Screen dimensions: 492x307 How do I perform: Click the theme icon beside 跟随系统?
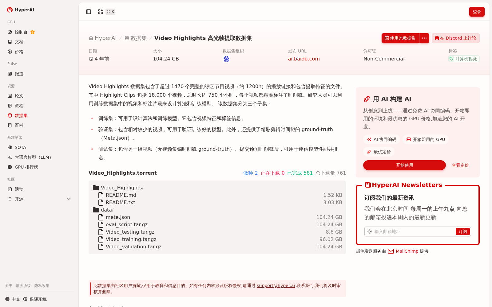[25, 299]
